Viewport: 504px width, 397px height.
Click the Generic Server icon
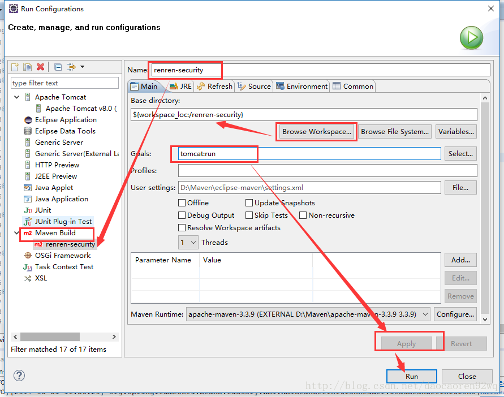tap(28, 143)
